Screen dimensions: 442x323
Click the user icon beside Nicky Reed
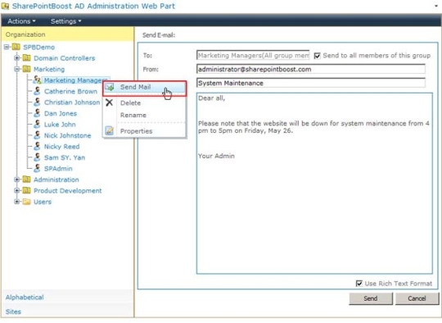(37, 146)
